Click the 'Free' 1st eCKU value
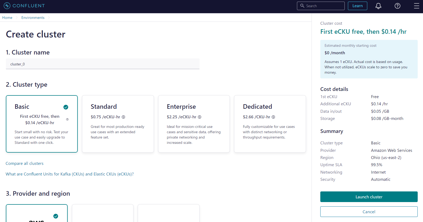 pyautogui.click(x=375, y=97)
